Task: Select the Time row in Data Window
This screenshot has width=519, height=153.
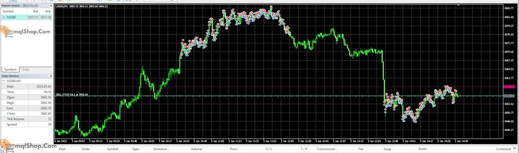Action: click(27, 92)
